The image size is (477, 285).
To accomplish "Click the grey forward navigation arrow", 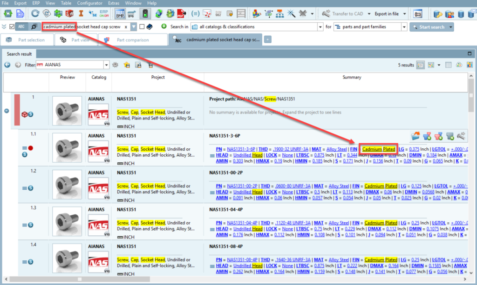I will pos(18,65).
